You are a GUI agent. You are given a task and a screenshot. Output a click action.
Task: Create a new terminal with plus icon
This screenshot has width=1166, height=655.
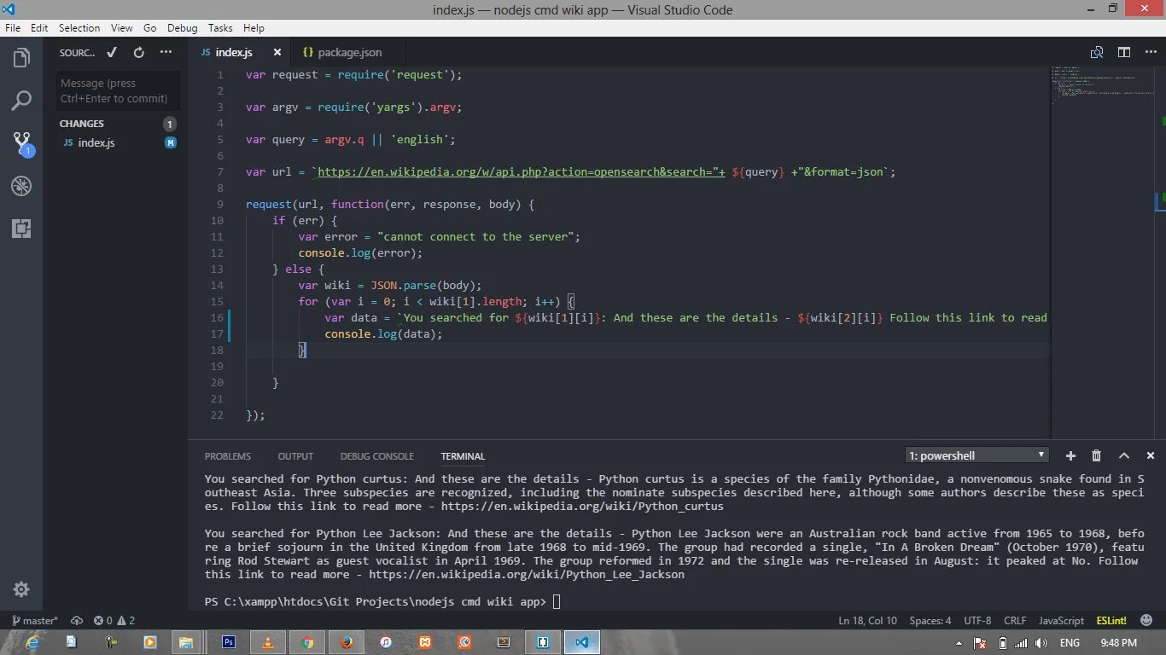[x=1070, y=455]
